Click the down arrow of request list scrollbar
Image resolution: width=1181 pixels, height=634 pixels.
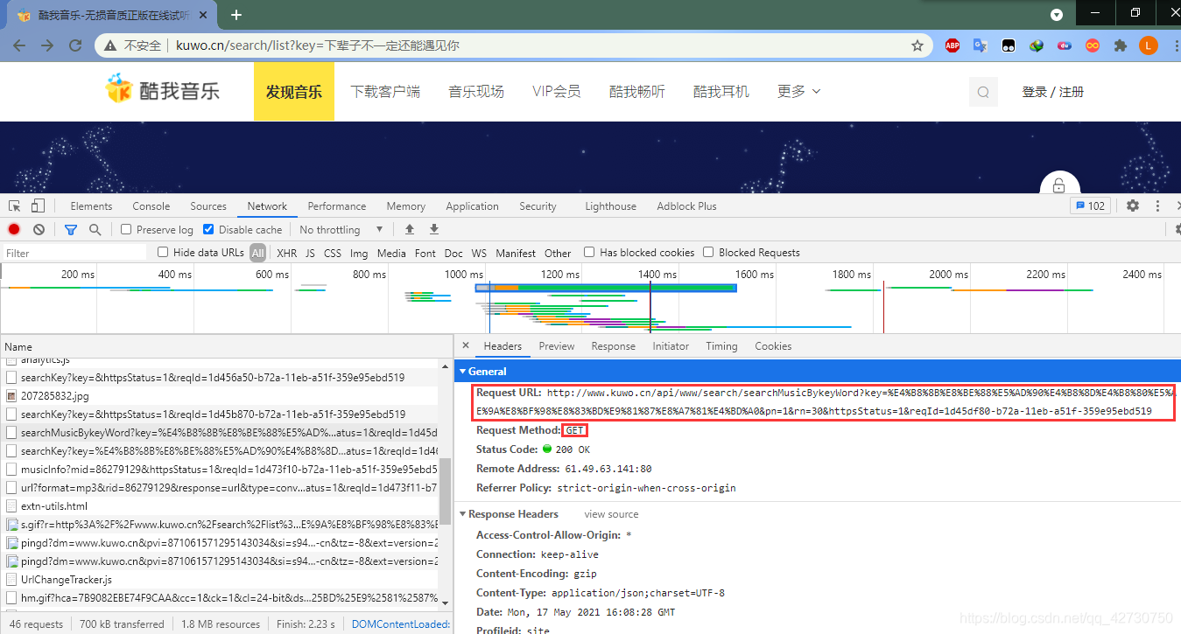click(x=445, y=603)
